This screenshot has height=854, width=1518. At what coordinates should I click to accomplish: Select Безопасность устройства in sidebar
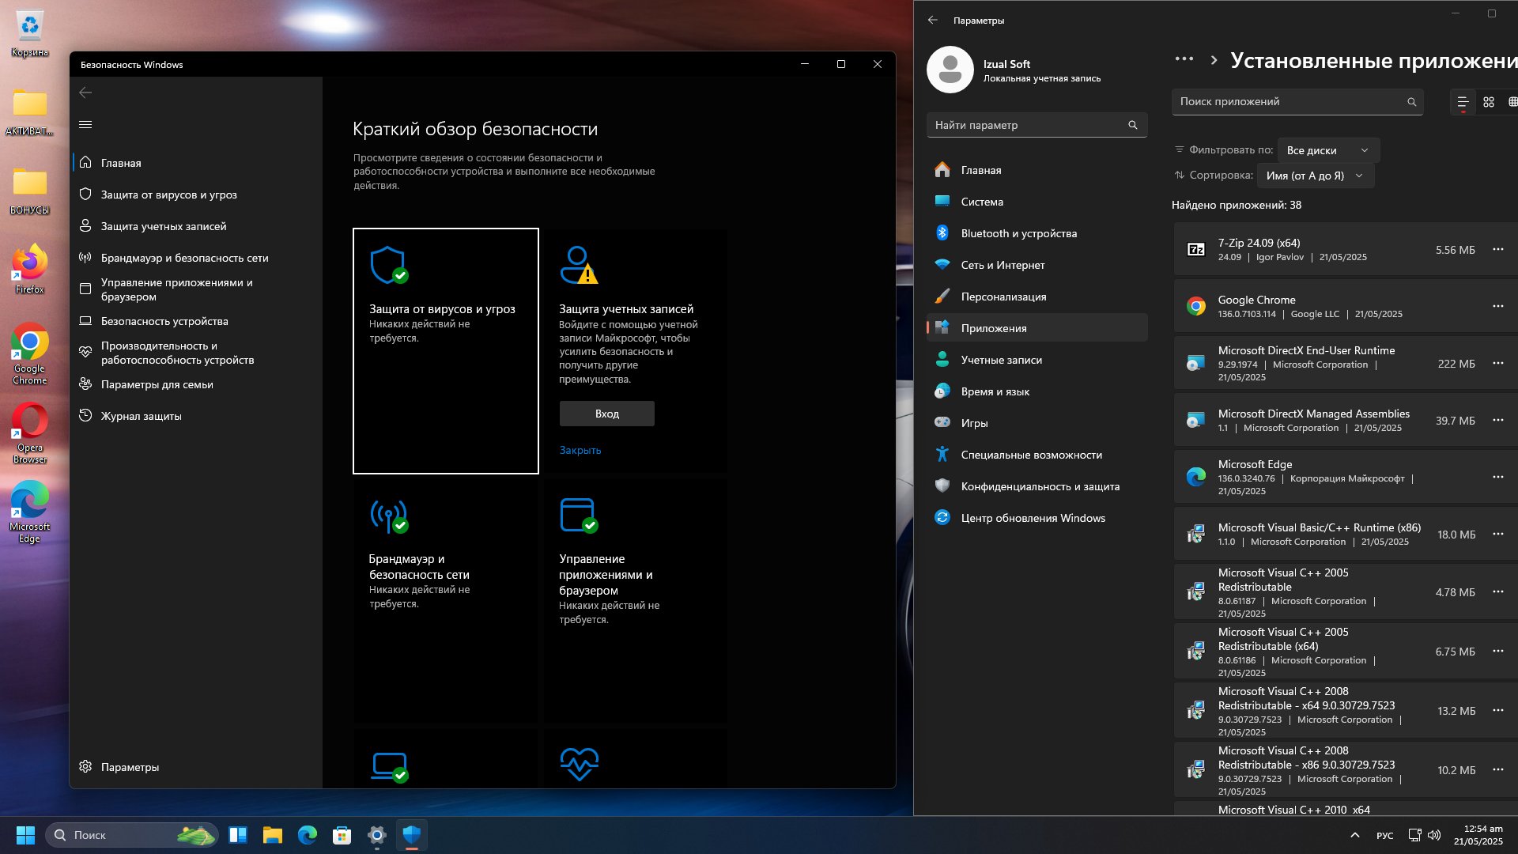[196, 321]
